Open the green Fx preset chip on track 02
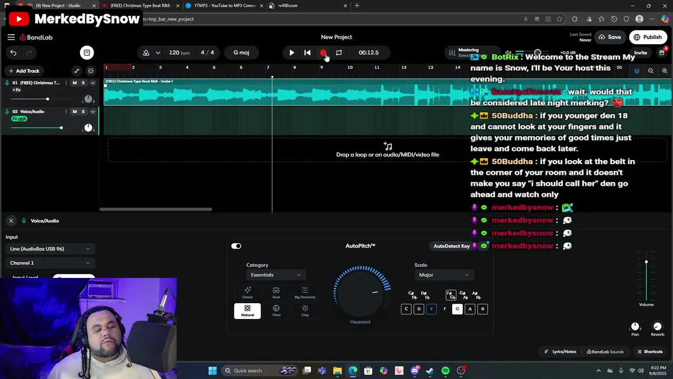673x379 pixels. click(19, 119)
